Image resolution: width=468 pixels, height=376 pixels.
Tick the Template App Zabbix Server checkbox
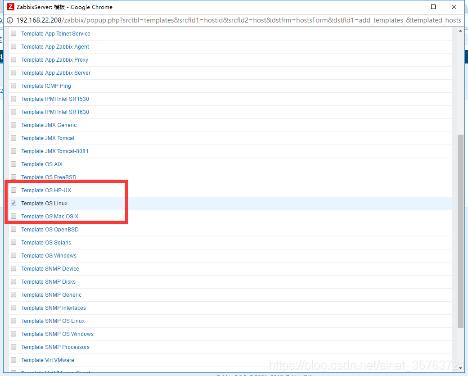[13, 72]
